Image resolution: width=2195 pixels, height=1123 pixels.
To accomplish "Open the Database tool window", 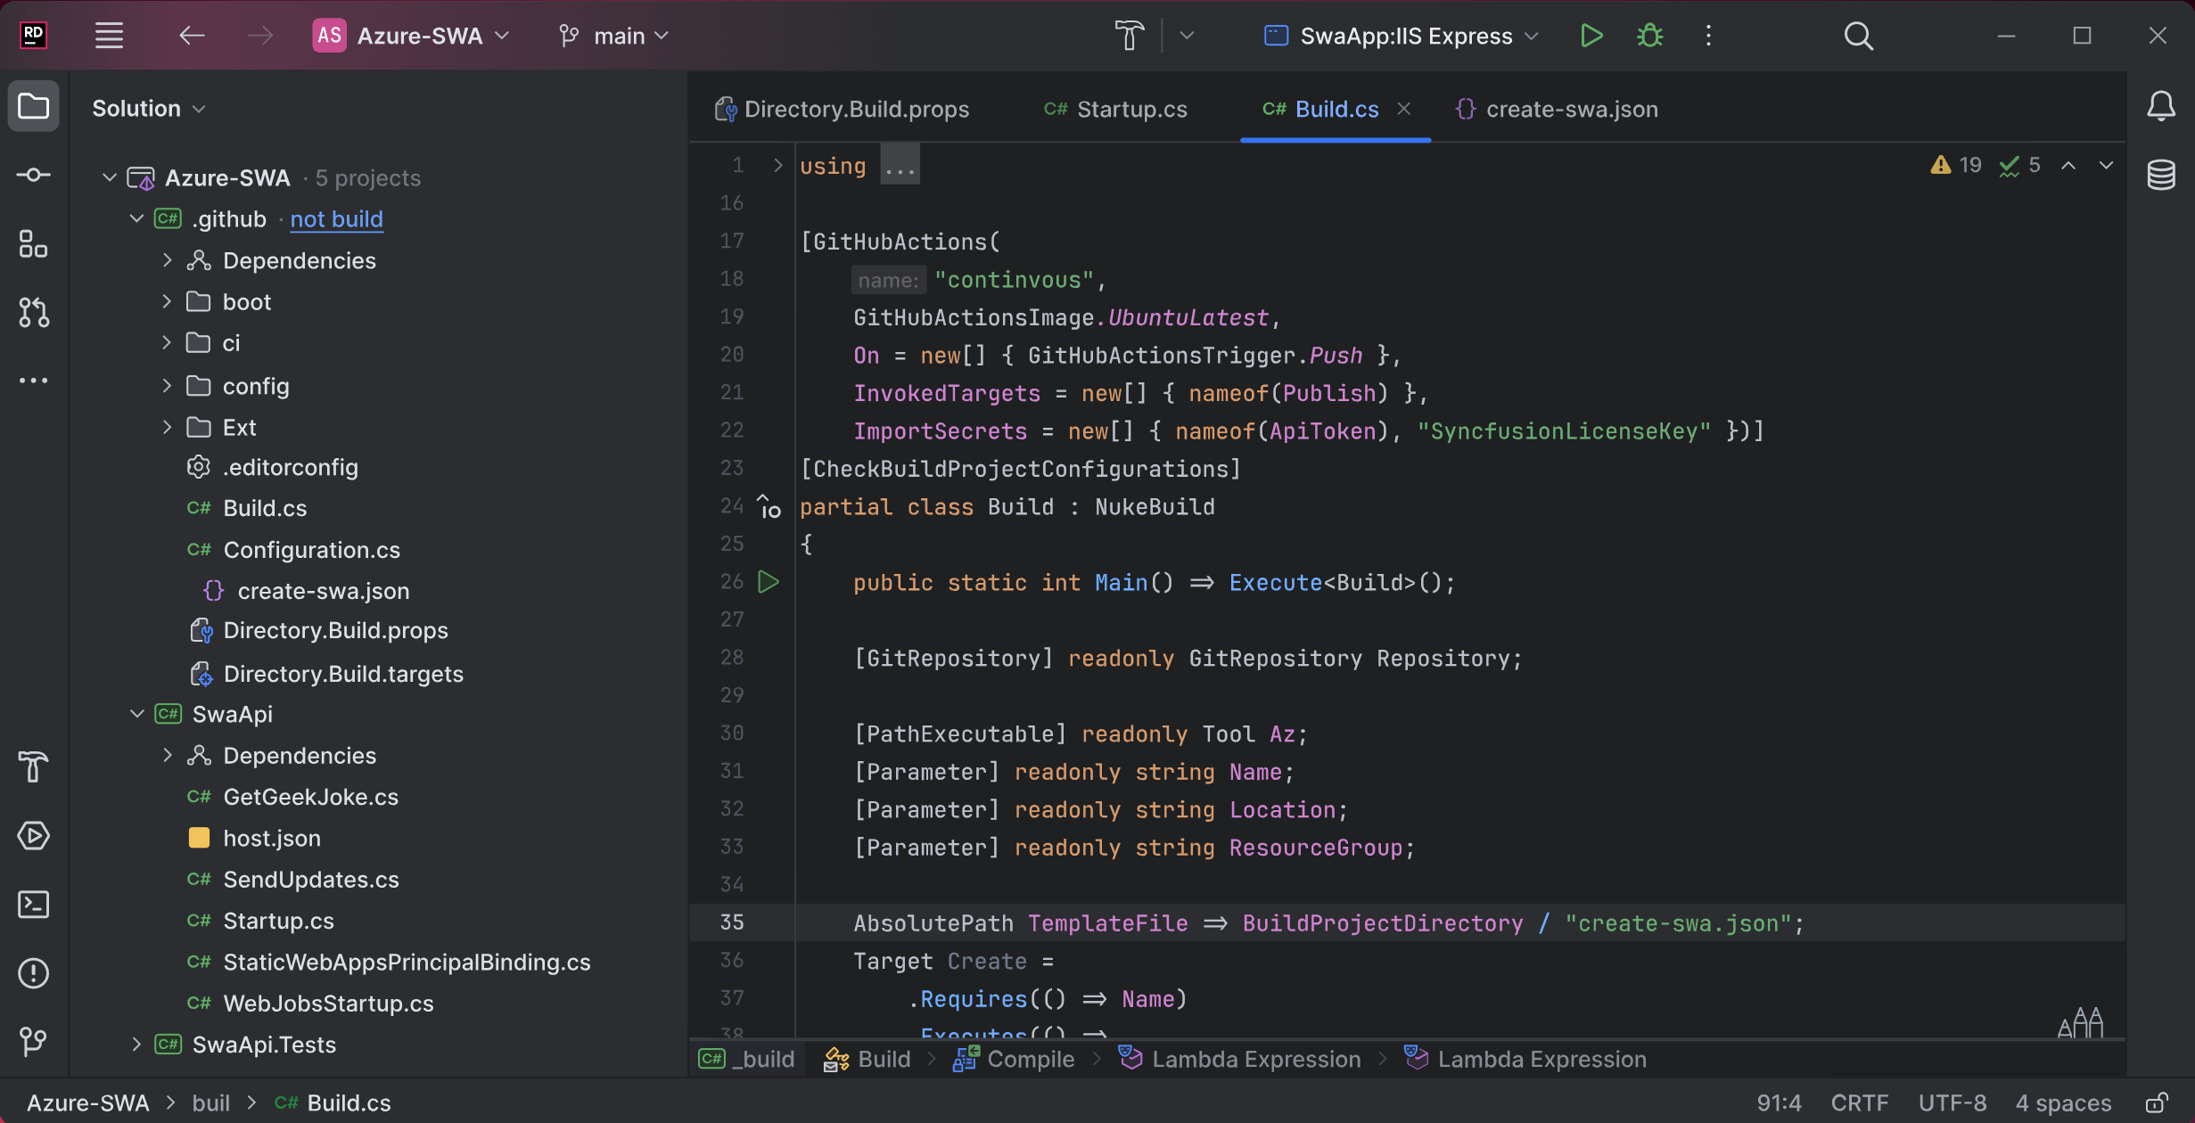I will [2160, 175].
